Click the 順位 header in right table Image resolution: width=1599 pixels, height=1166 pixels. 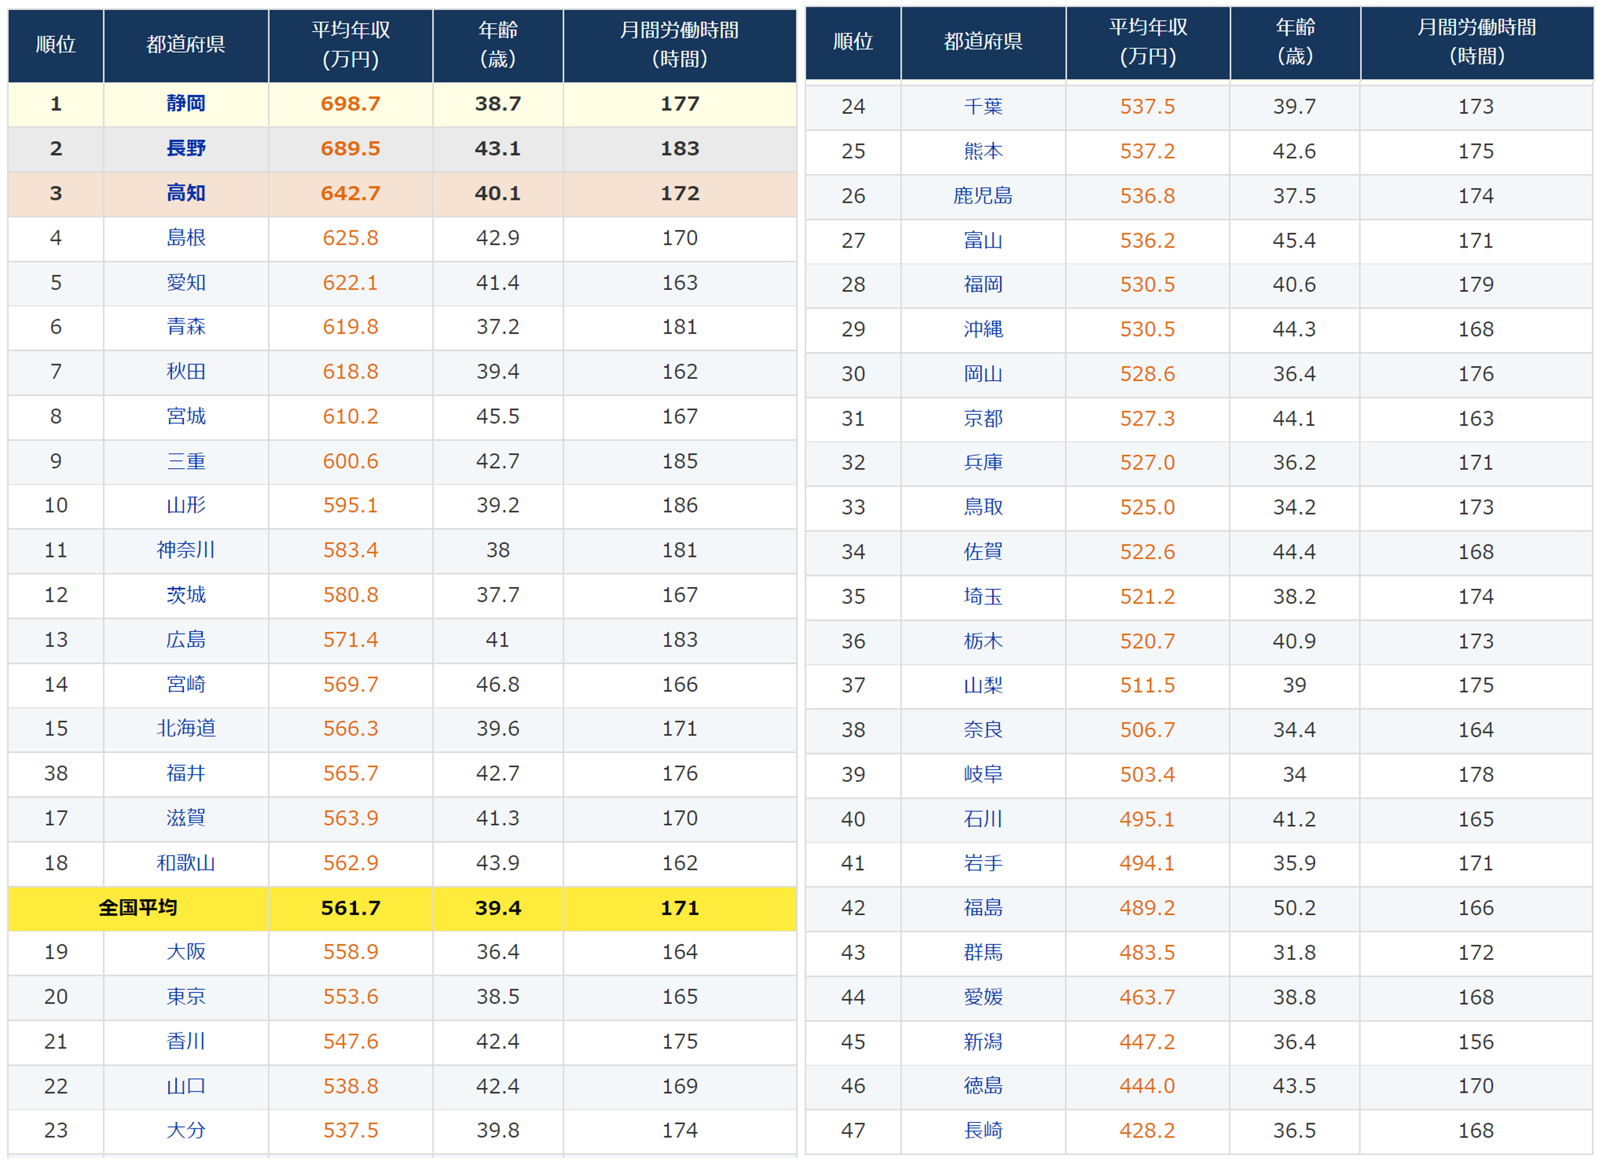coord(853,41)
